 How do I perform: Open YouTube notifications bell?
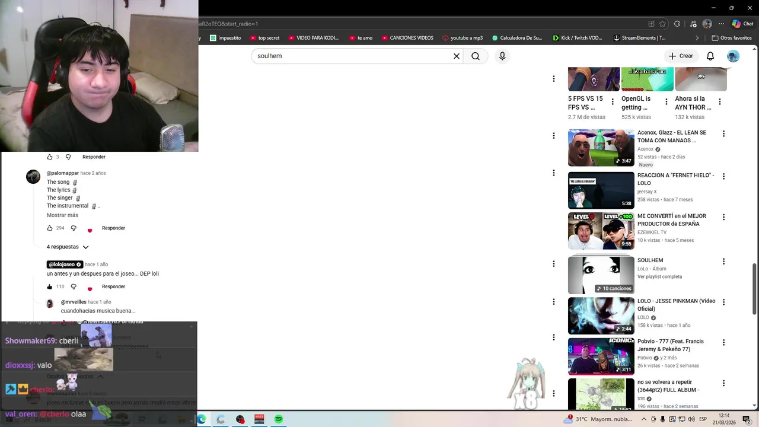[710, 56]
